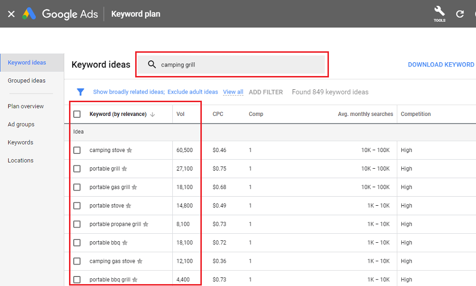476x286 pixels.
Task: Click the $0.46 CPC value
Action: tap(219, 150)
